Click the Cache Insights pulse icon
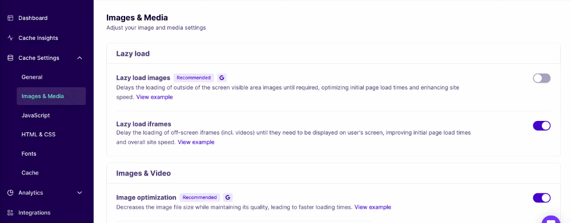 [x=10, y=38]
